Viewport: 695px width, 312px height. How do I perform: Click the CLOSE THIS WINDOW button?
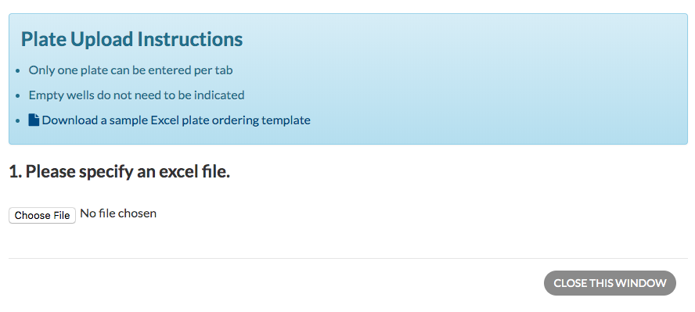tap(610, 283)
